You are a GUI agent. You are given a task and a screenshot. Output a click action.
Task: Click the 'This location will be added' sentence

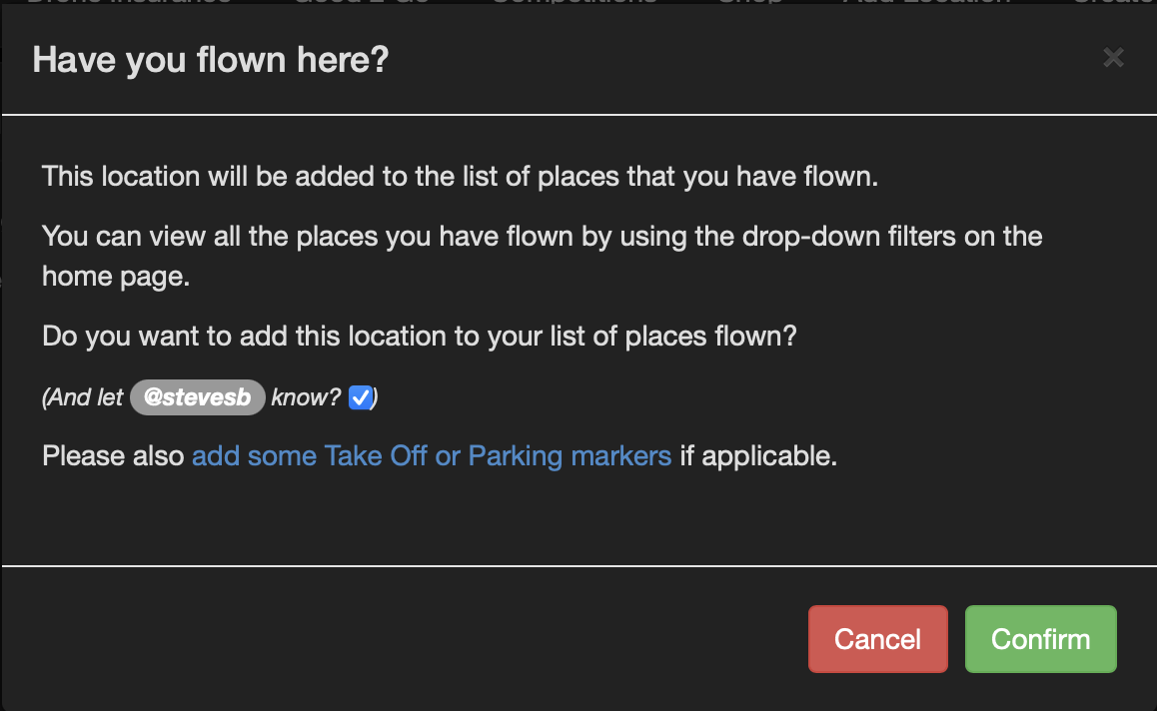(460, 178)
